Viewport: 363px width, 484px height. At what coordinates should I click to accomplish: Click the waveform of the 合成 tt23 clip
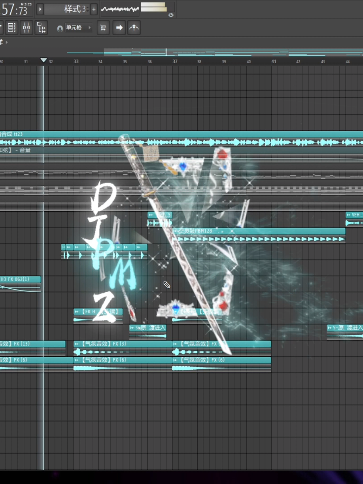coord(181,142)
